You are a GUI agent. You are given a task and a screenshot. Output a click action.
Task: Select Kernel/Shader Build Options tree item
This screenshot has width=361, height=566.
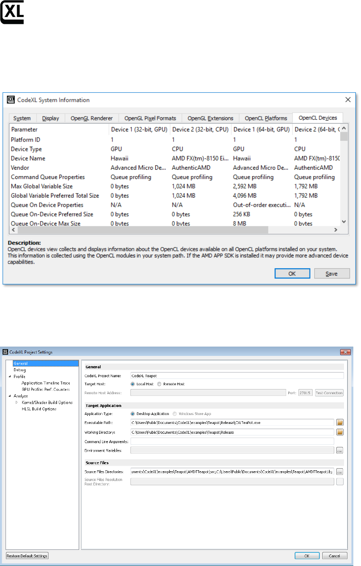(47, 402)
